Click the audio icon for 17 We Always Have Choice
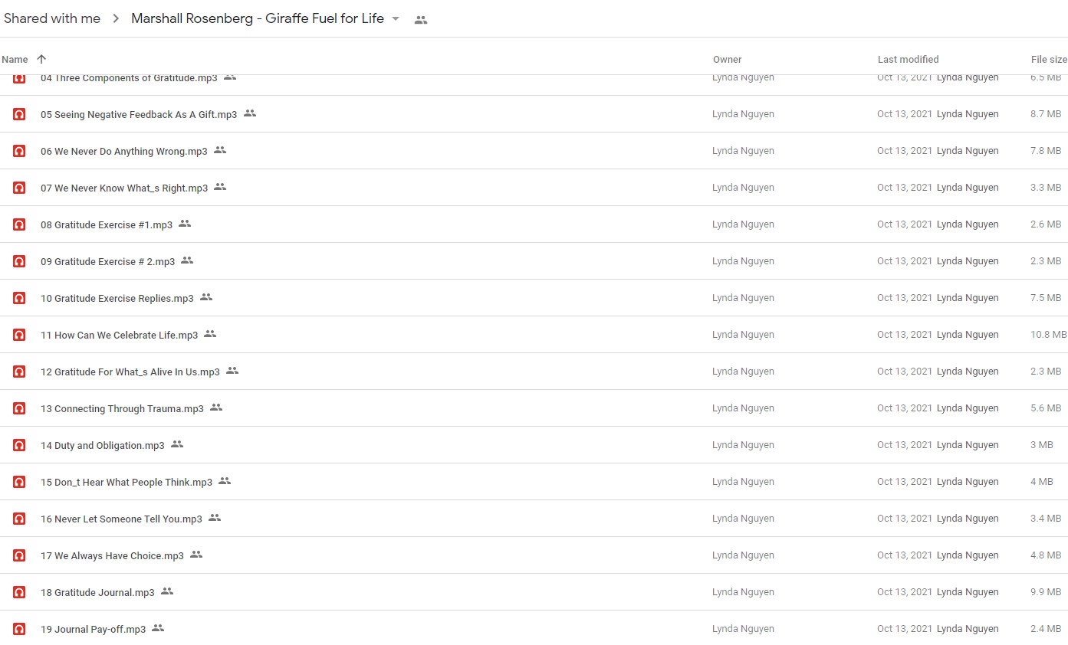 coord(19,555)
